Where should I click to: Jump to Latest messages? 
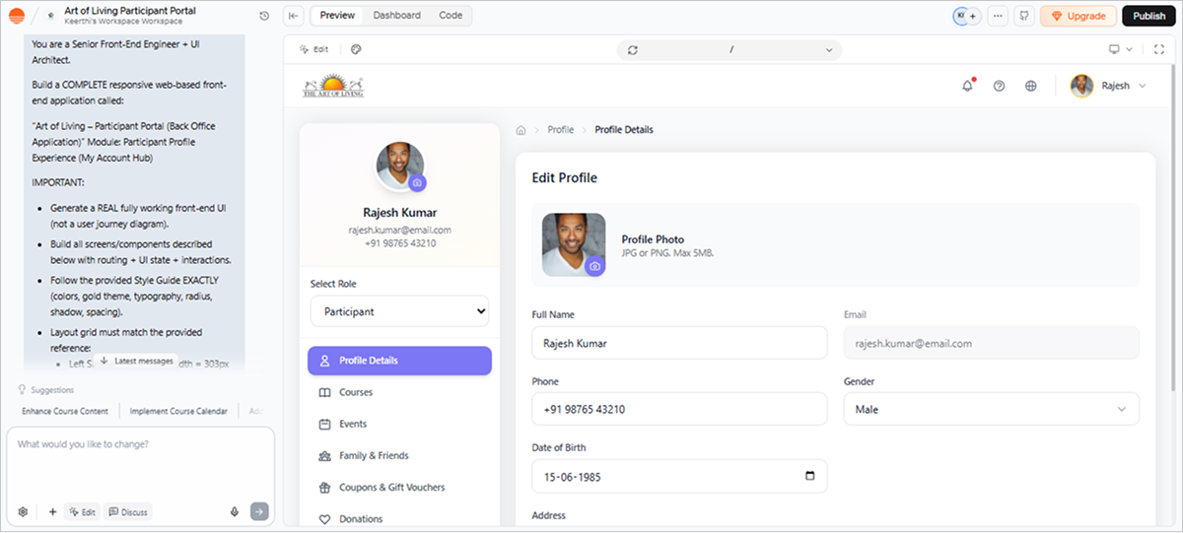tap(137, 361)
